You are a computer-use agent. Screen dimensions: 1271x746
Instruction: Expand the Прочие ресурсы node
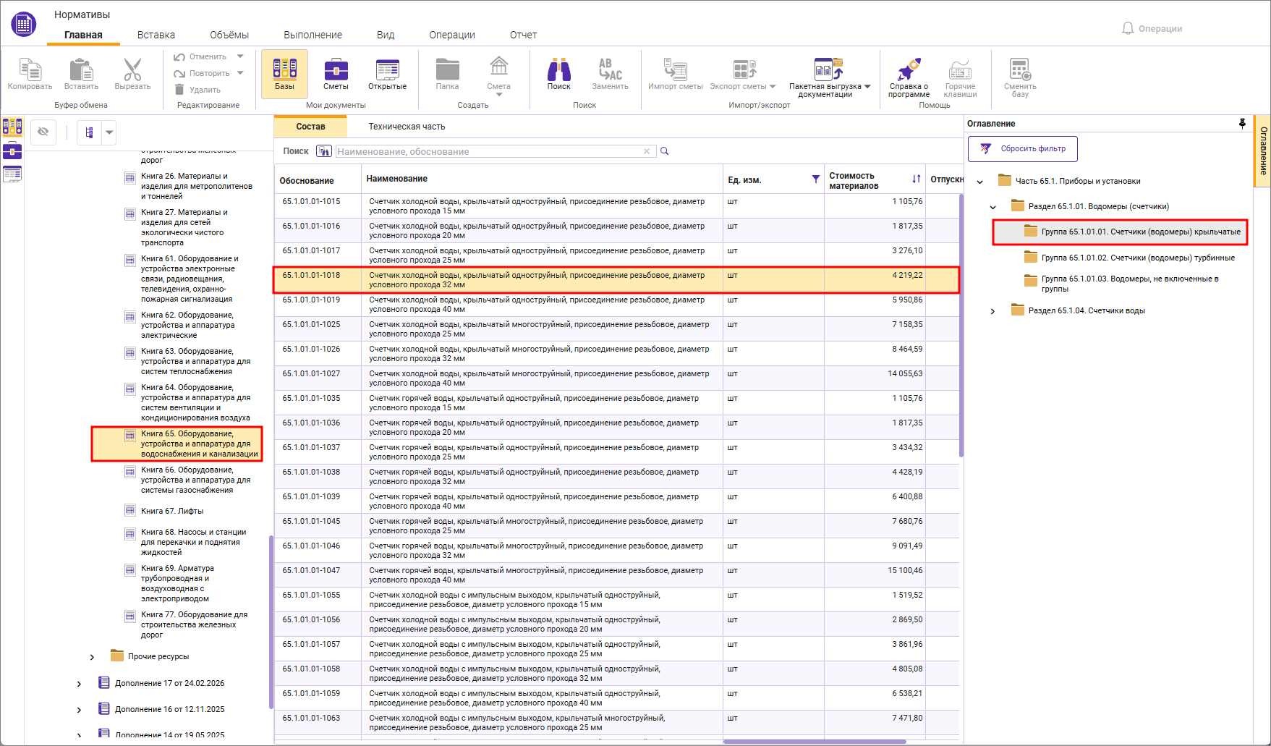pos(92,657)
